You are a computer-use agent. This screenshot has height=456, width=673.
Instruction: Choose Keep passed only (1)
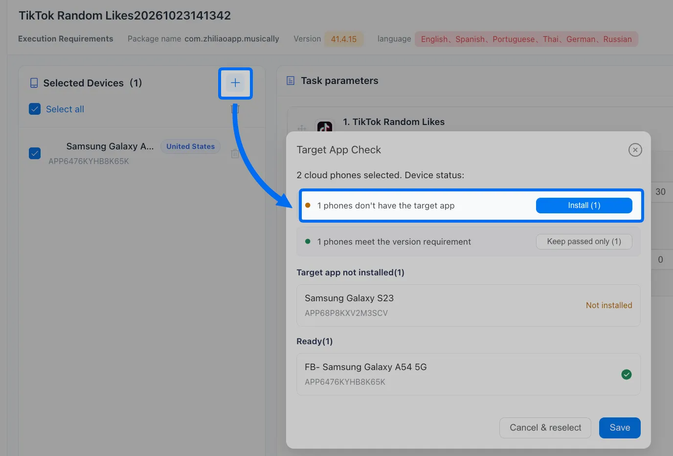pos(584,242)
